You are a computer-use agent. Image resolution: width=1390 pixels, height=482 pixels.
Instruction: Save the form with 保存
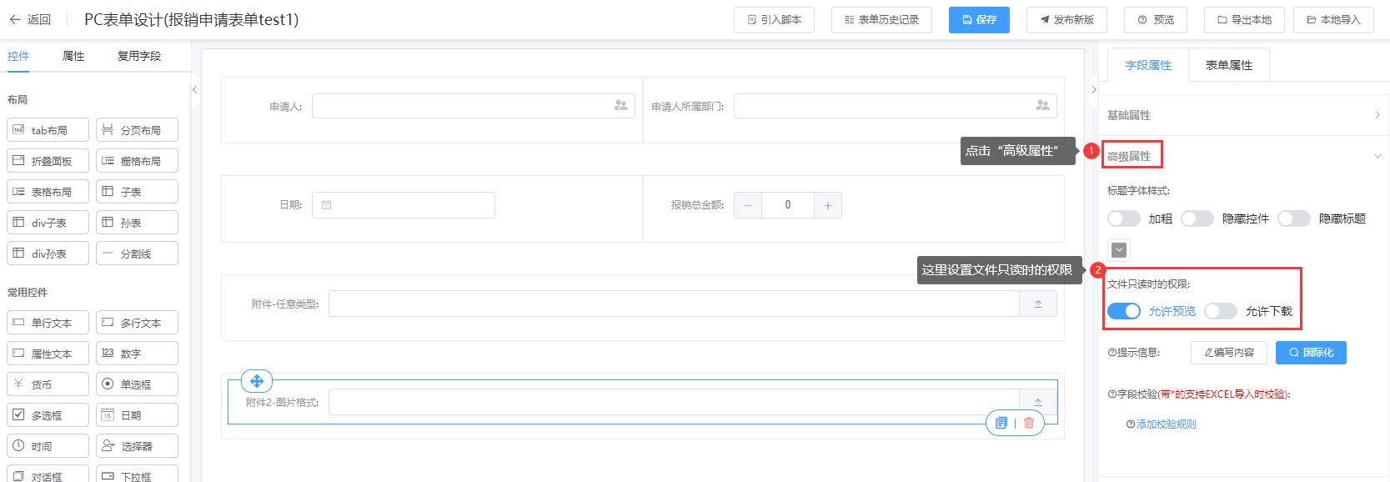coord(979,20)
